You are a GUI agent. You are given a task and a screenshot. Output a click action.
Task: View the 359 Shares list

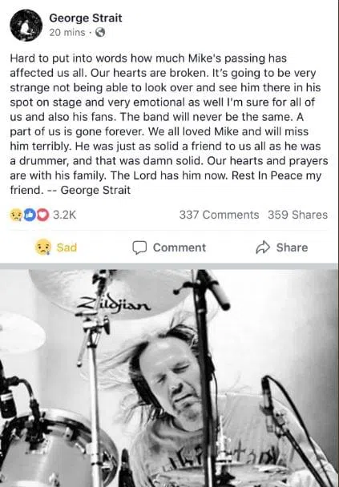tap(297, 215)
